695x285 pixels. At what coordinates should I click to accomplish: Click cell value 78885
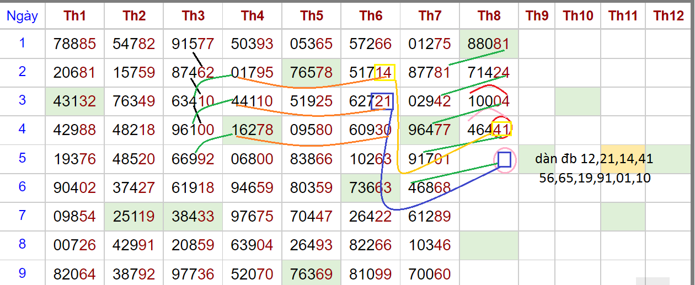(x=74, y=44)
